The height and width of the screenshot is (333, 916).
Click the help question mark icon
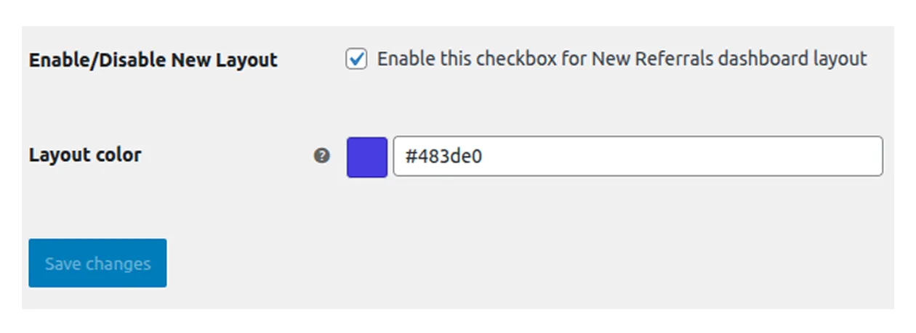pyautogui.click(x=321, y=155)
